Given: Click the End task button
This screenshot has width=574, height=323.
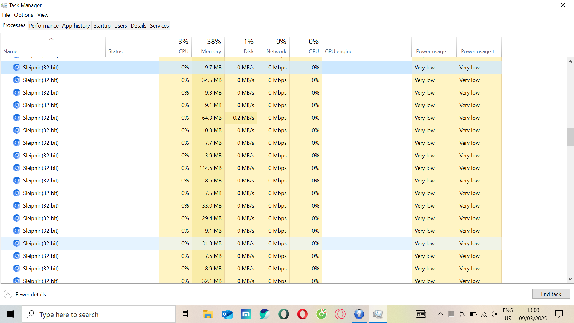Looking at the screenshot, I should tap(551, 294).
